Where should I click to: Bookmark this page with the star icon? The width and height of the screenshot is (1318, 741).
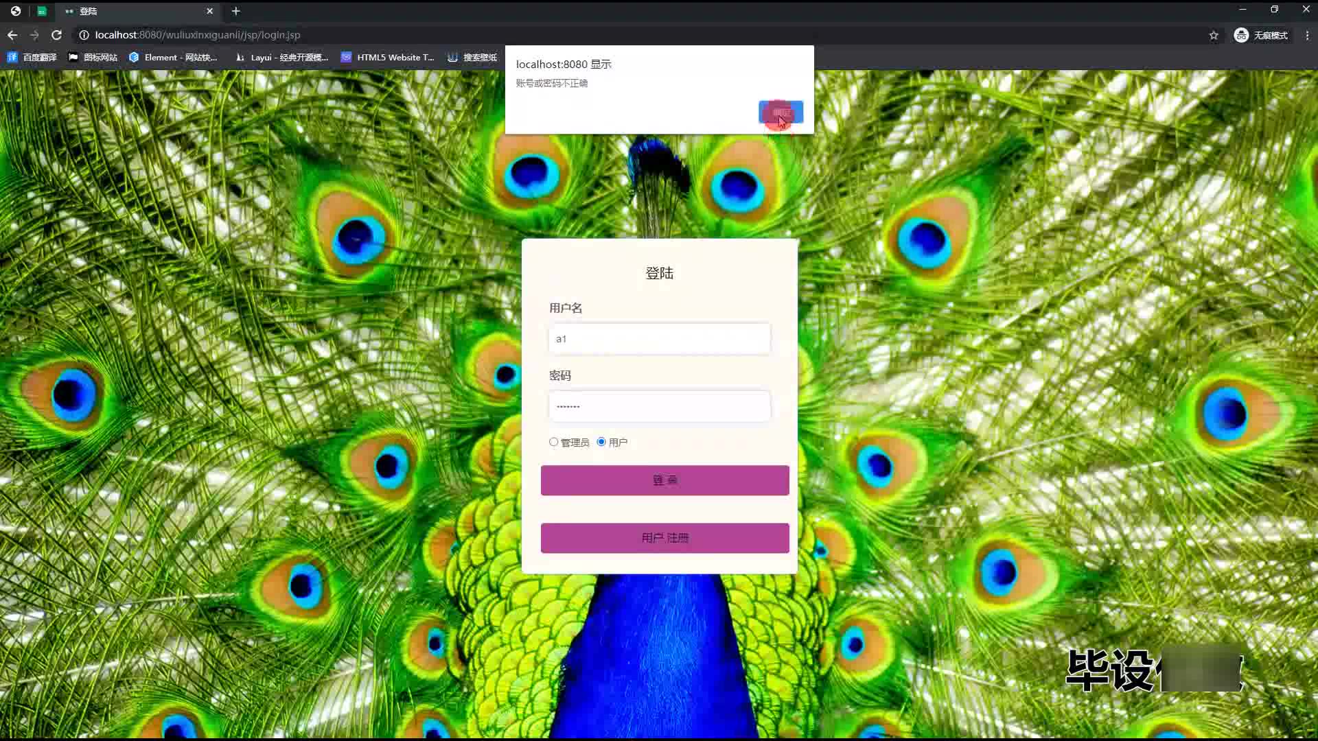point(1214,35)
